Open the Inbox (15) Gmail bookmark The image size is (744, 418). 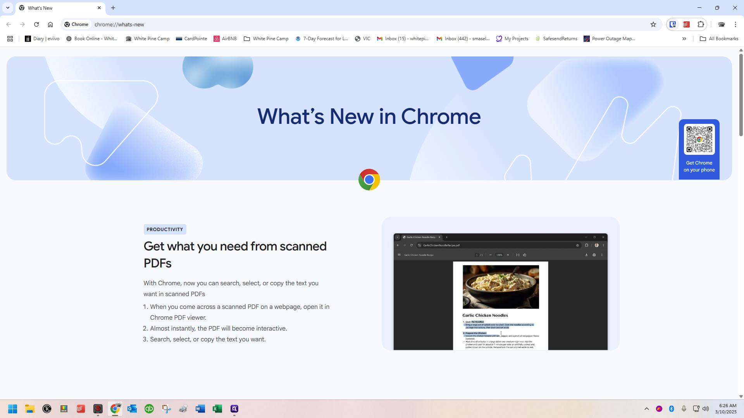[403, 39]
